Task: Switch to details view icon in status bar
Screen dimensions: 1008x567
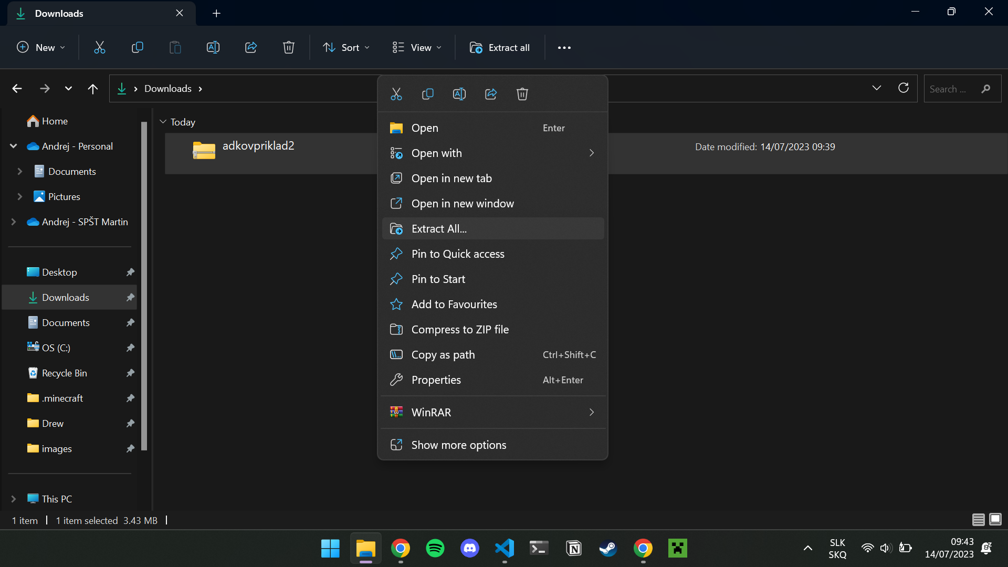Action: point(979,520)
